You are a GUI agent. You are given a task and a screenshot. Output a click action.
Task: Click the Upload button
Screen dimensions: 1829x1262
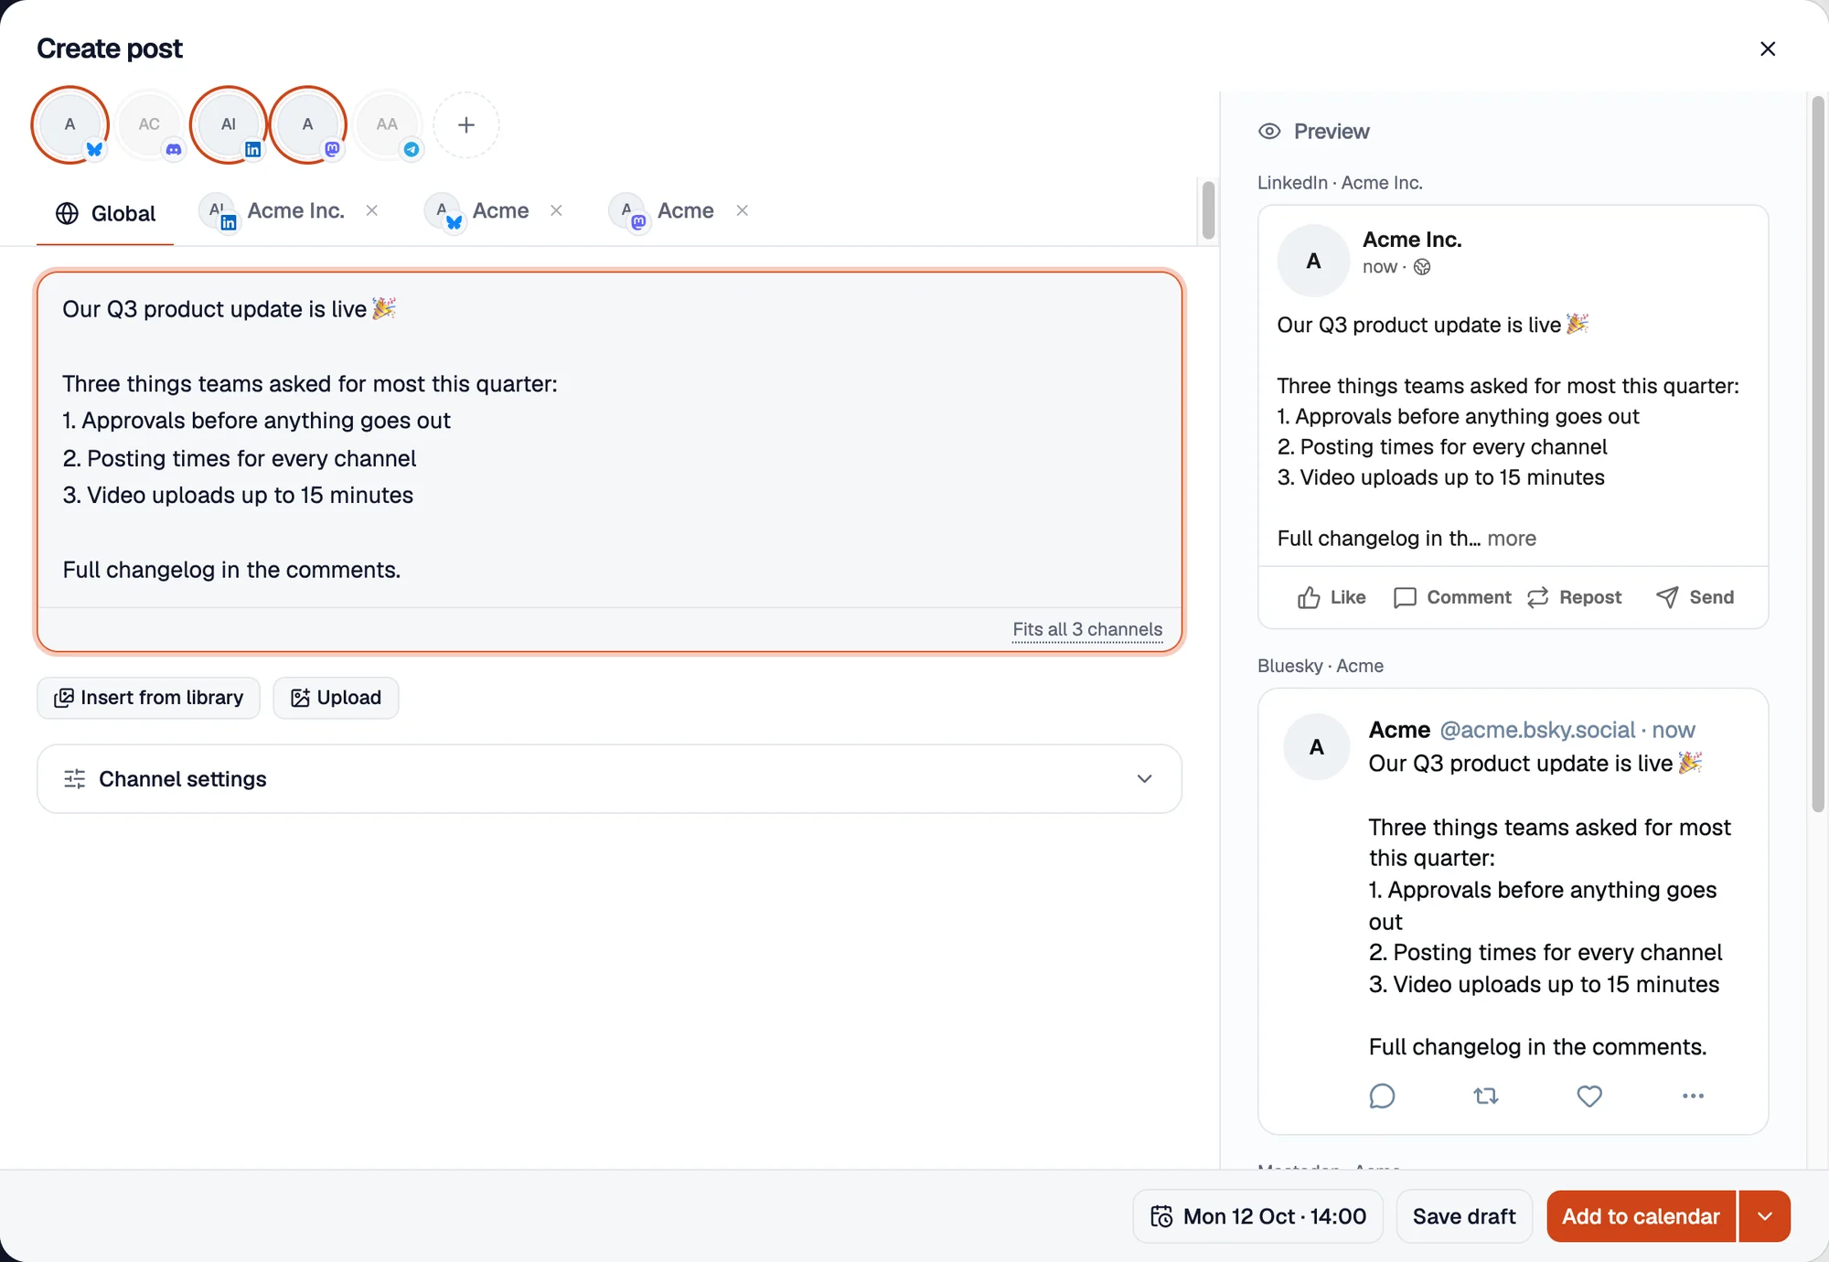point(336,698)
